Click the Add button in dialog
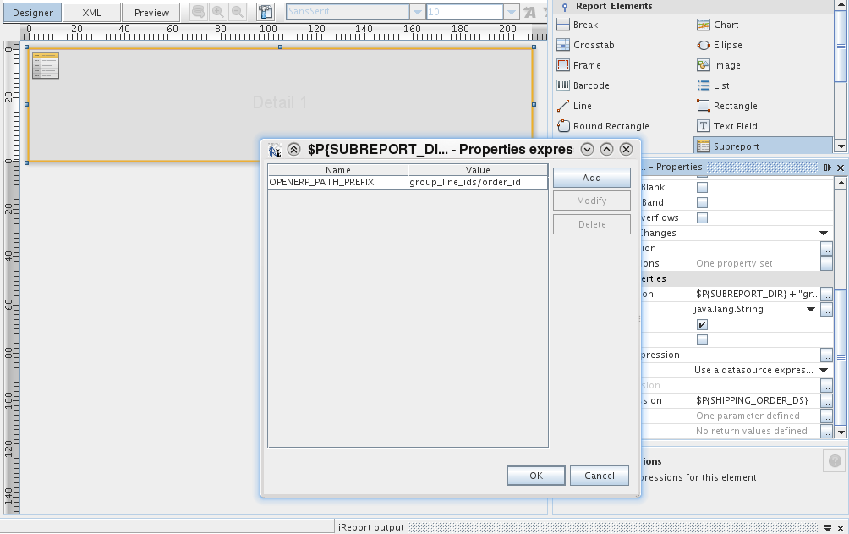Viewport: 849px width, 534px height. click(591, 178)
